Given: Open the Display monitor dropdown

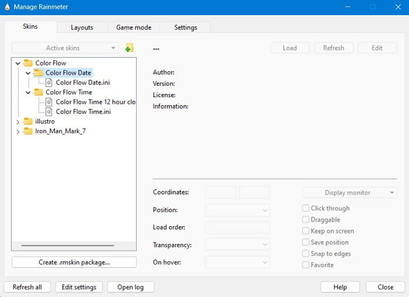Looking at the screenshot, I should tap(349, 192).
